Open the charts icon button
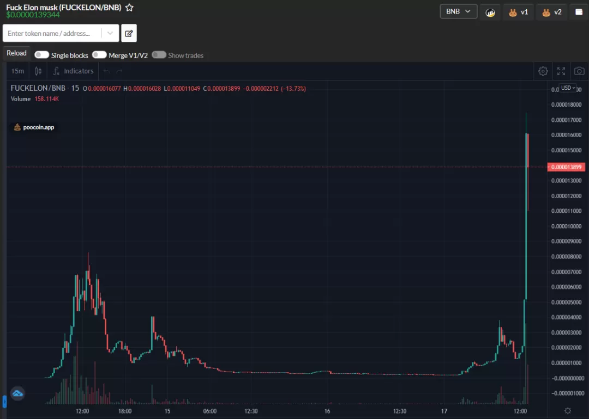 [490, 12]
